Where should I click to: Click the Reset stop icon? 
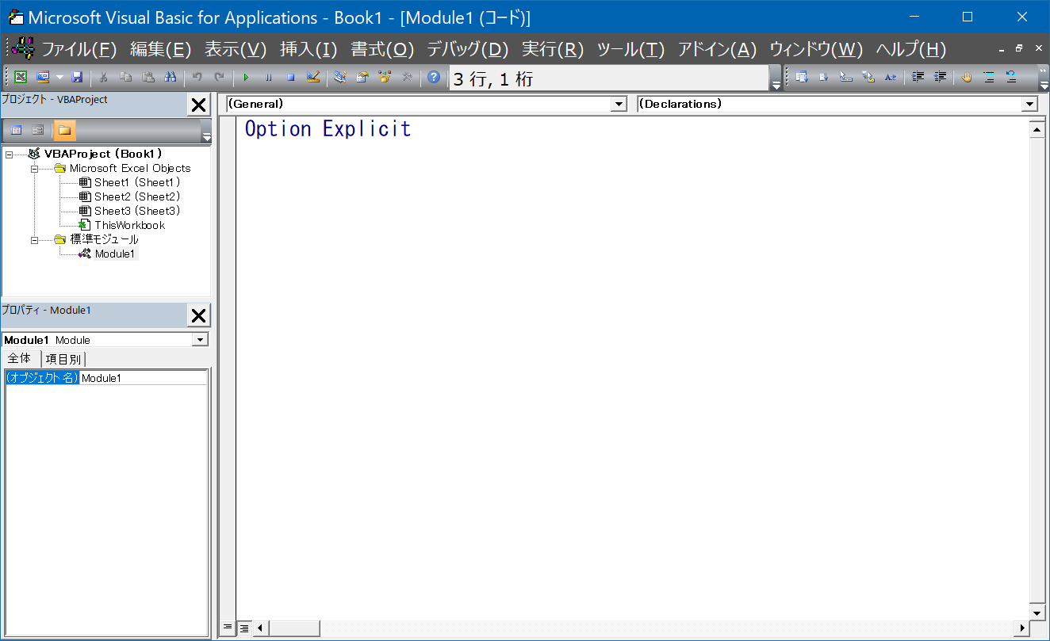[290, 77]
